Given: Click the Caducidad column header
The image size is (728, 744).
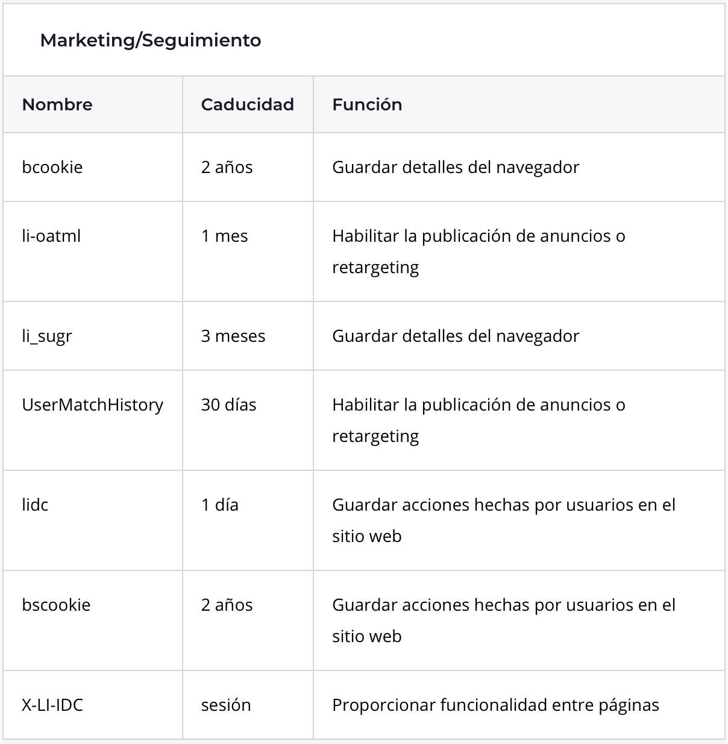Looking at the screenshot, I should click(247, 104).
